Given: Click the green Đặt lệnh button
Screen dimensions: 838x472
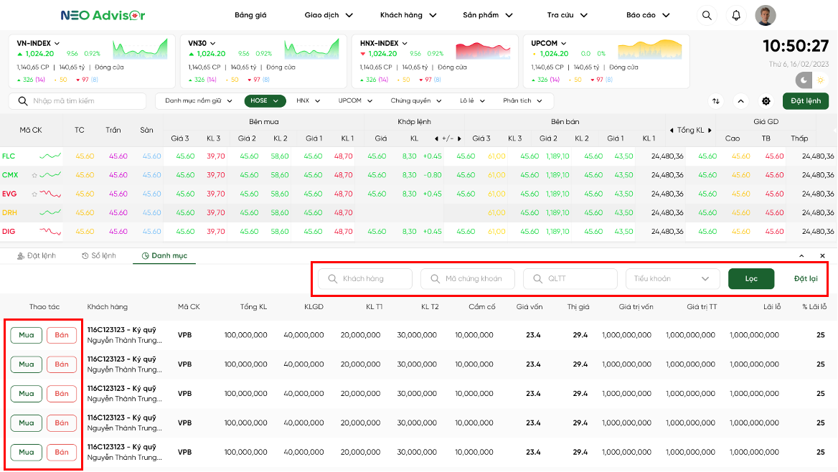Looking at the screenshot, I should [805, 101].
